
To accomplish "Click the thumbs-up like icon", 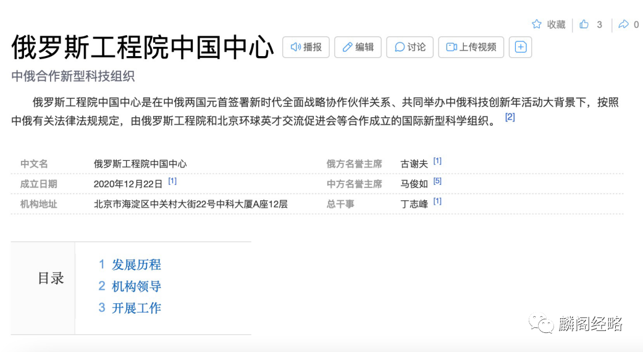I will coord(584,24).
